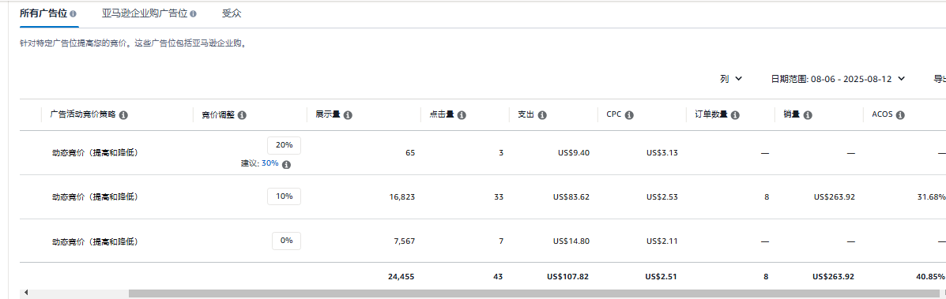Click 动态竞价 strategy in 10% row
This screenshot has width=946, height=299.
(x=96, y=197)
